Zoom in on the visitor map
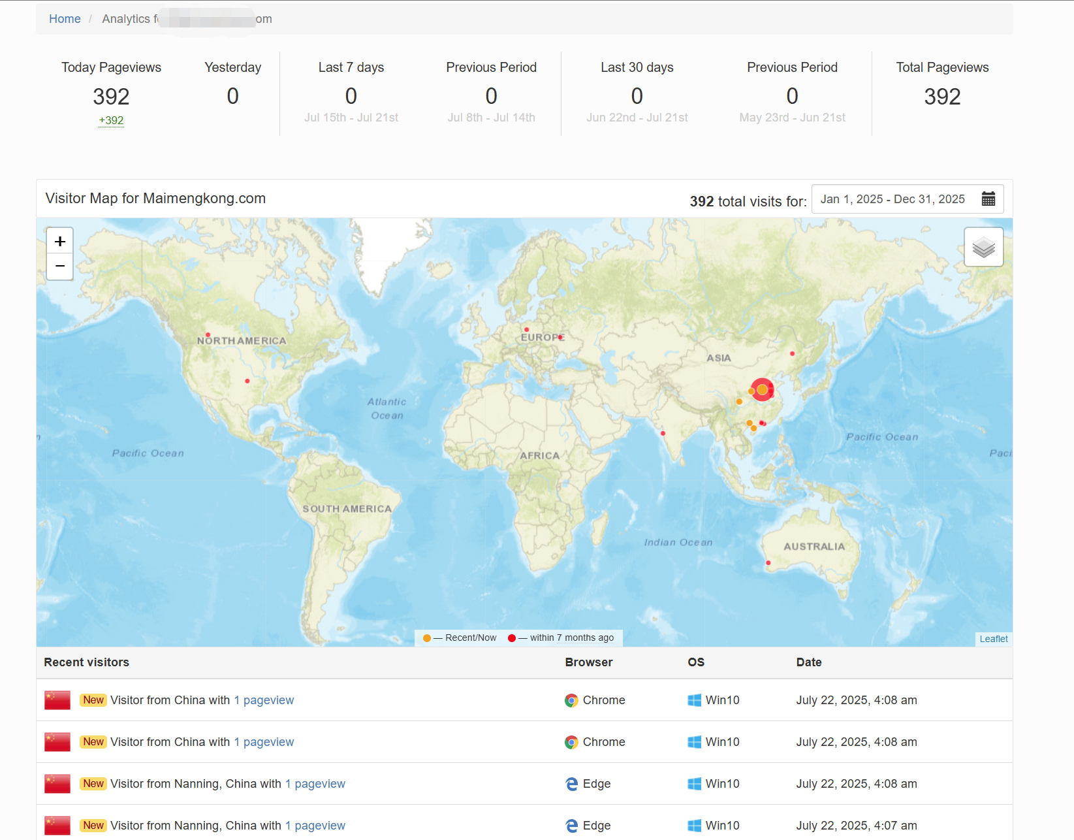 60,242
